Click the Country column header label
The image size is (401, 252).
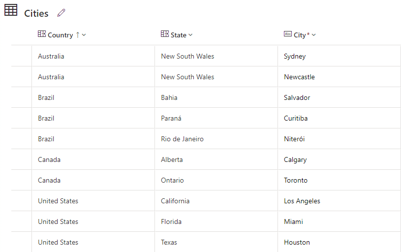pos(60,35)
